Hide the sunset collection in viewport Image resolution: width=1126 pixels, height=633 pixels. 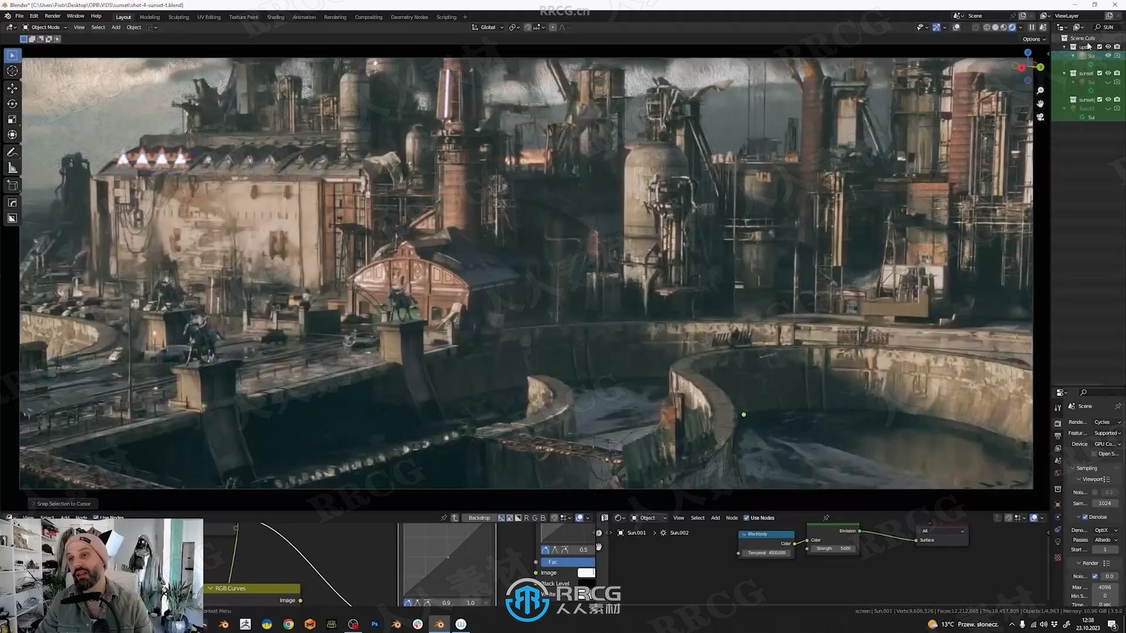click(1108, 73)
